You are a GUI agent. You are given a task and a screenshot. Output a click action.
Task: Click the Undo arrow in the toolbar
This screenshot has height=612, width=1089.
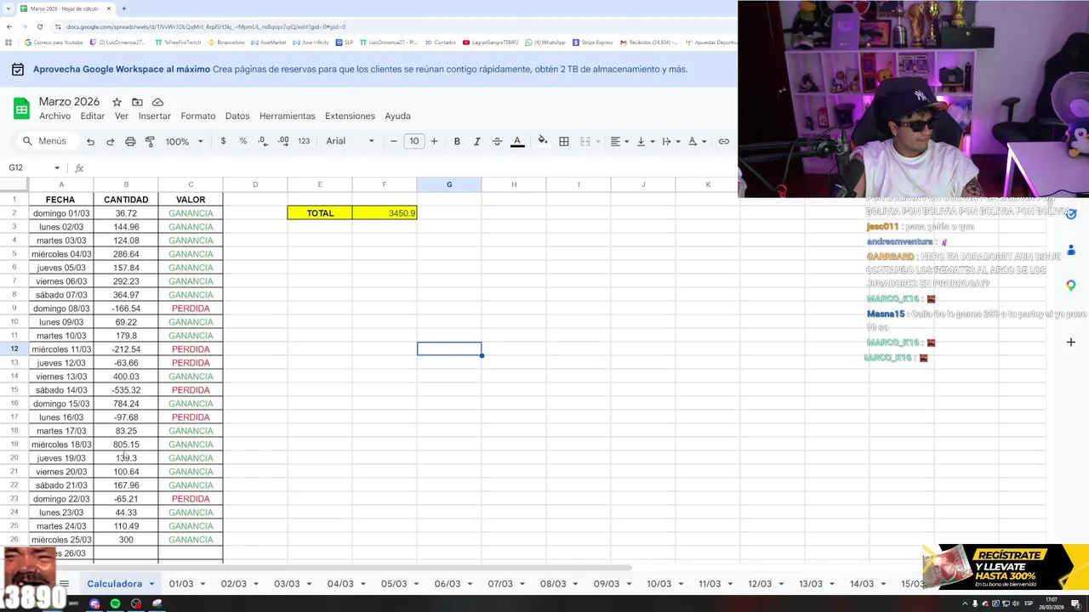[x=90, y=141]
